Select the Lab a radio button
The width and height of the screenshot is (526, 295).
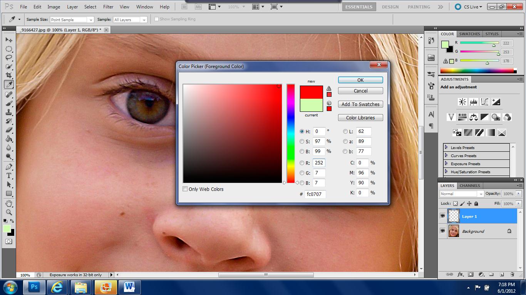click(345, 141)
